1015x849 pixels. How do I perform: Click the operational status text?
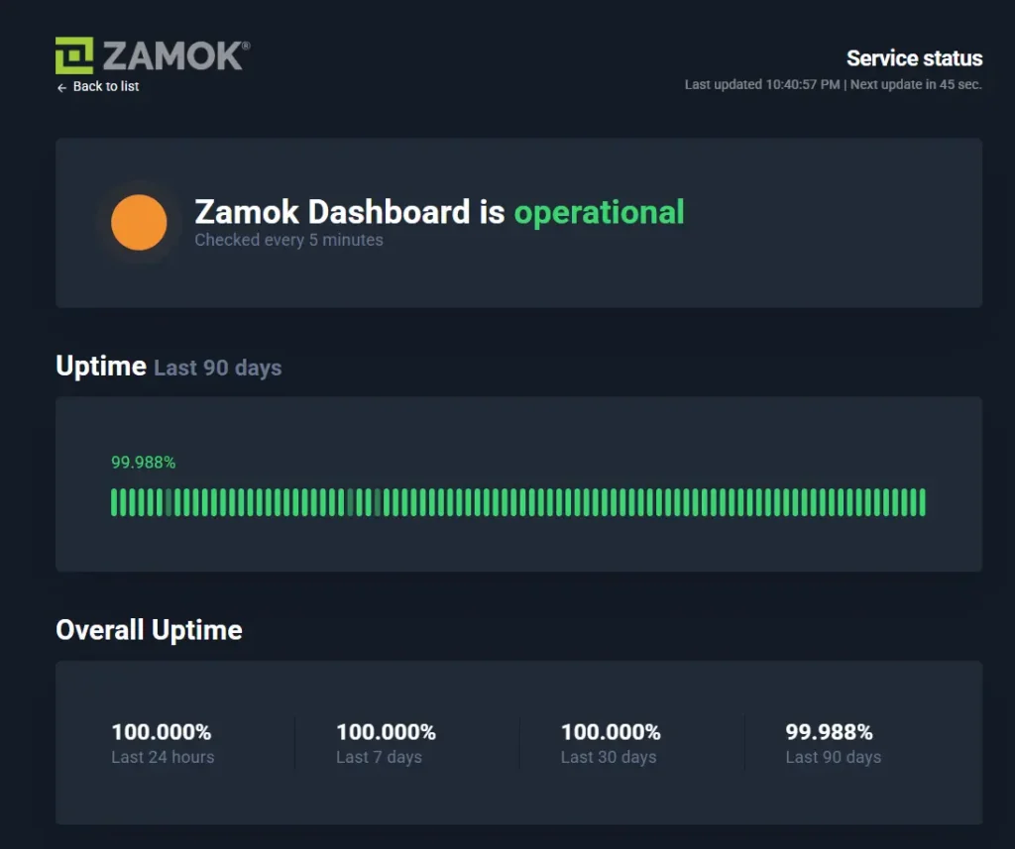(x=599, y=212)
